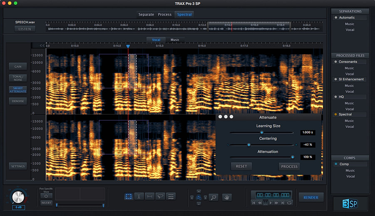Select the lasso selection tool
This screenshot has height=216, width=375.
pyautogui.click(x=160, y=197)
